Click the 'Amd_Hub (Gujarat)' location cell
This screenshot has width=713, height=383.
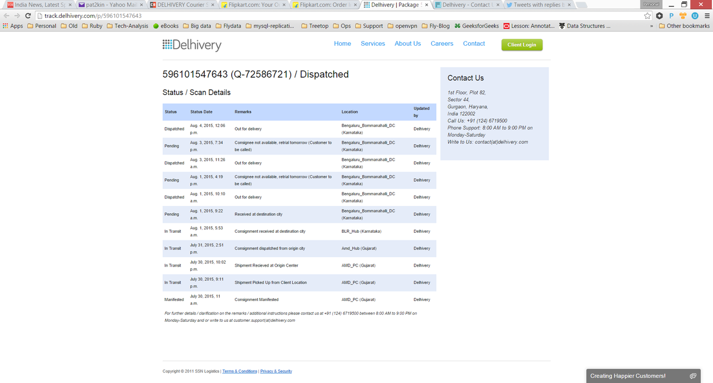(x=359, y=248)
